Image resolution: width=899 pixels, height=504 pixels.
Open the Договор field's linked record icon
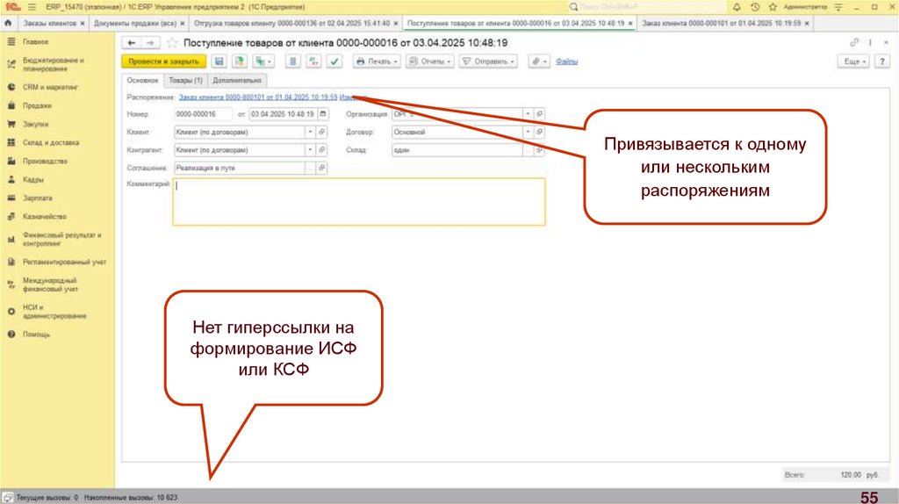pyautogui.click(x=539, y=132)
